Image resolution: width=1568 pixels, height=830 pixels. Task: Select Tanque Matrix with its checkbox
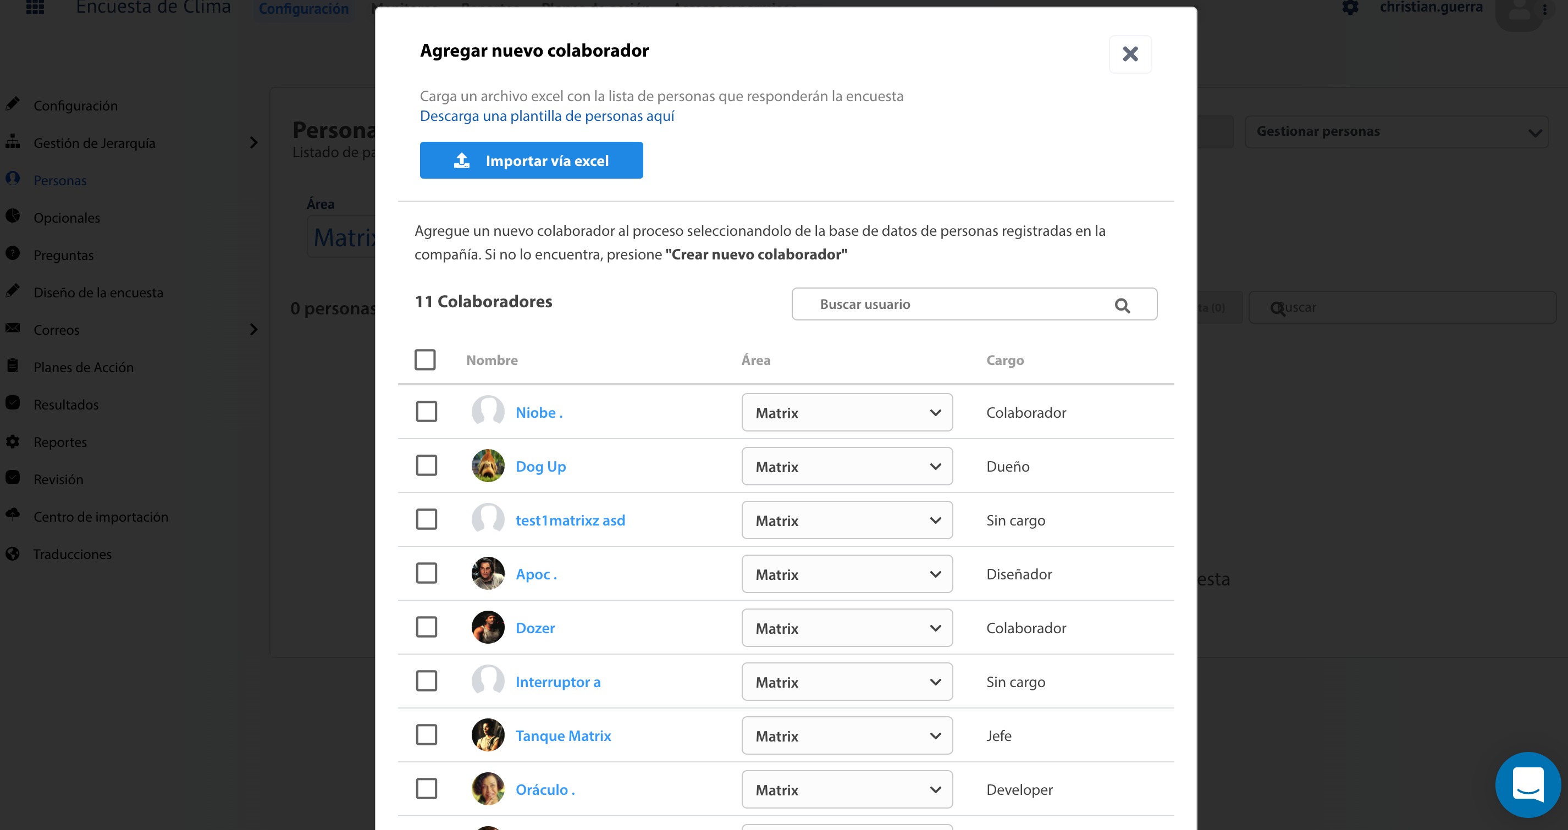pos(426,735)
